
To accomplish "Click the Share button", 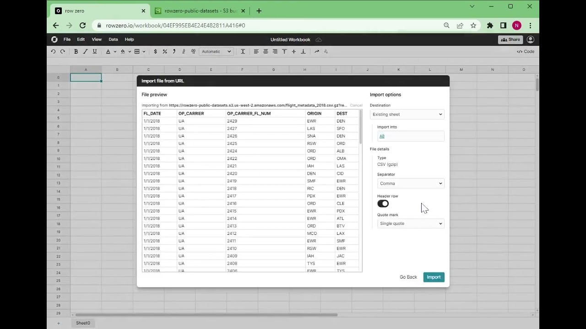I will [x=510, y=40].
